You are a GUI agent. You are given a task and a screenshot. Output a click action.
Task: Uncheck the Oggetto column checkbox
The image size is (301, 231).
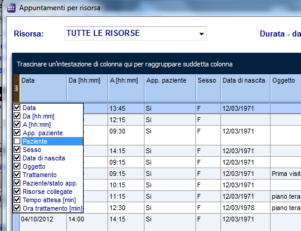tap(17, 166)
